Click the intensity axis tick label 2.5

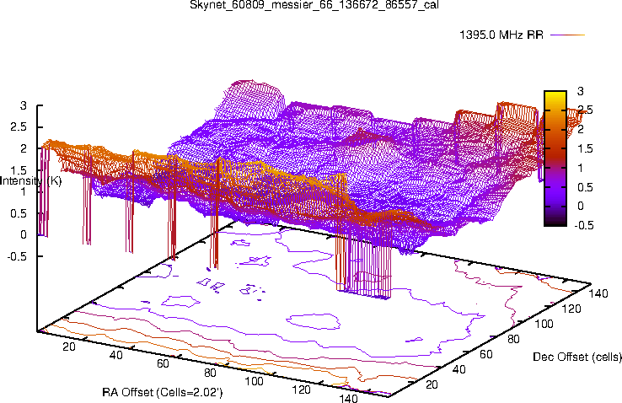(19, 127)
